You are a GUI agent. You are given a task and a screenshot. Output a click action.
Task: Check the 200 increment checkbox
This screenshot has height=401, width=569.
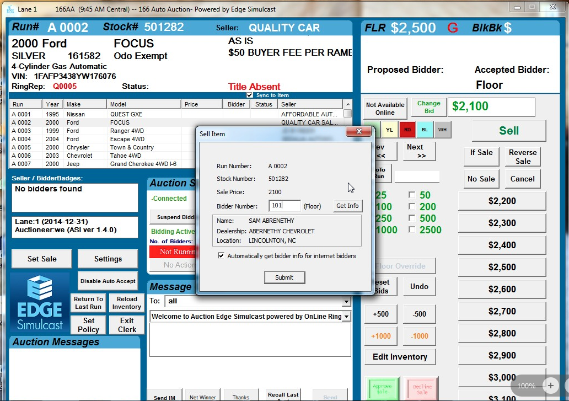pyautogui.click(x=412, y=207)
